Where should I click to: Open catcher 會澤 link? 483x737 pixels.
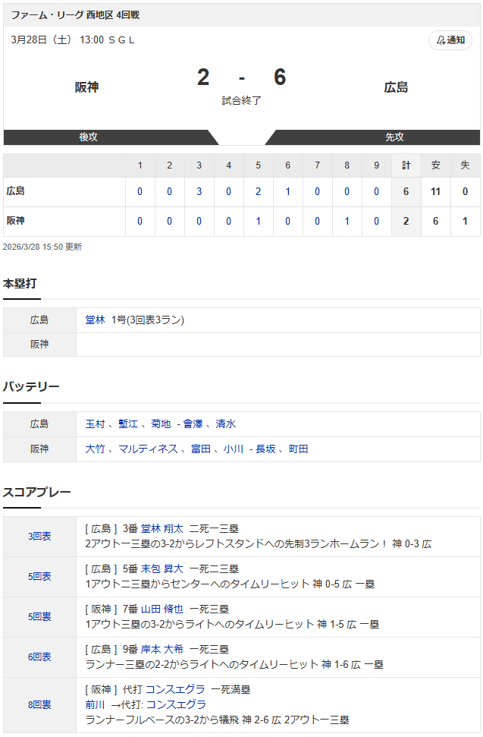193,424
